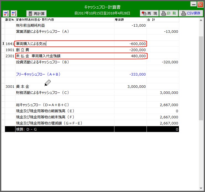Click the 再現 restore button
205x192 pixels.
tap(149, 13)
